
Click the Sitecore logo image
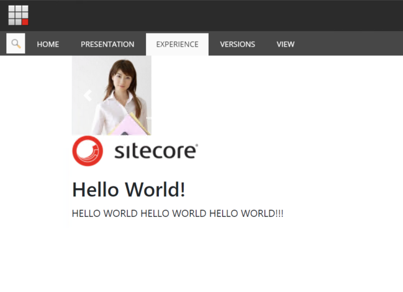(135, 151)
